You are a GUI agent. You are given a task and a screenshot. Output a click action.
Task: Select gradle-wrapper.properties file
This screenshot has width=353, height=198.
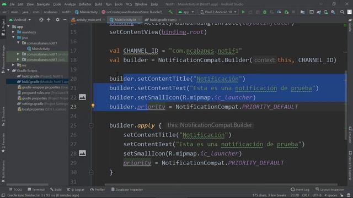[x=43, y=87]
